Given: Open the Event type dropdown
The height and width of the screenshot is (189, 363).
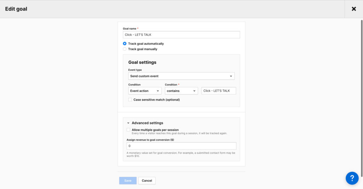Looking at the screenshot, I should pyautogui.click(x=181, y=76).
